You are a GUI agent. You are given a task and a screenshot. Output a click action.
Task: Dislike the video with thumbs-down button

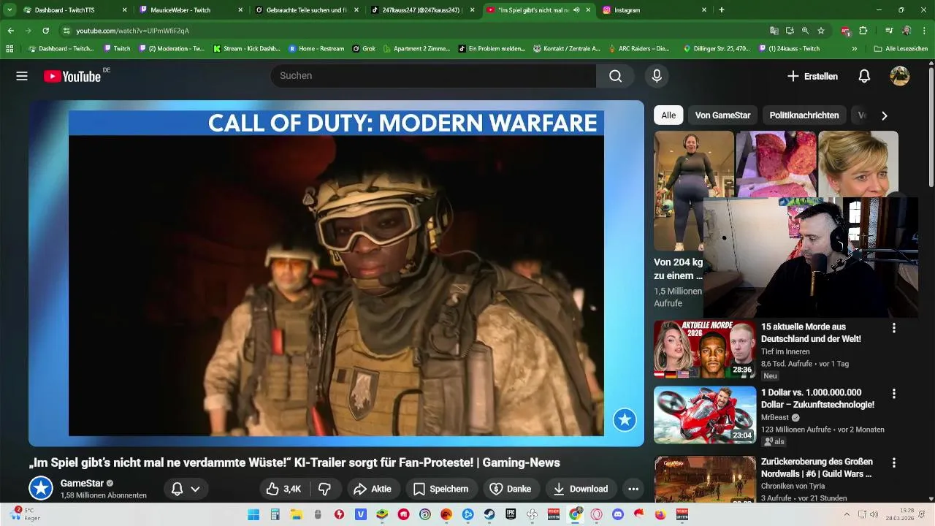coord(325,489)
